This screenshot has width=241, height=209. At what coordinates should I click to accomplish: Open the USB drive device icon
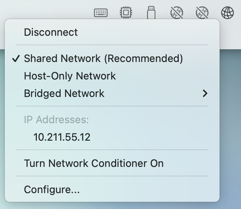click(151, 13)
